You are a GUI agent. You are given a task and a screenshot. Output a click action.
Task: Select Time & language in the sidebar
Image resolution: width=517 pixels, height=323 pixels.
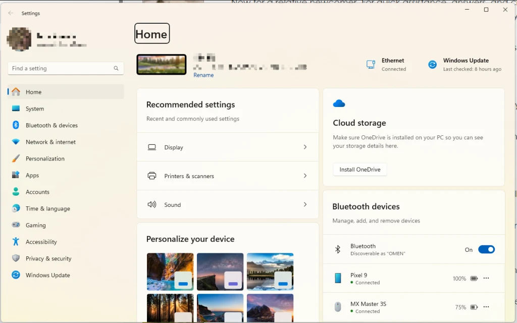point(47,208)
